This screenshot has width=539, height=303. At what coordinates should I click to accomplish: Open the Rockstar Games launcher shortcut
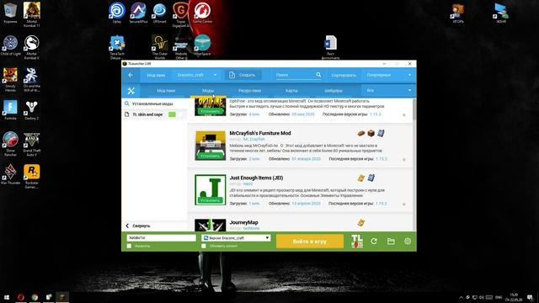(x=32, y=177)
